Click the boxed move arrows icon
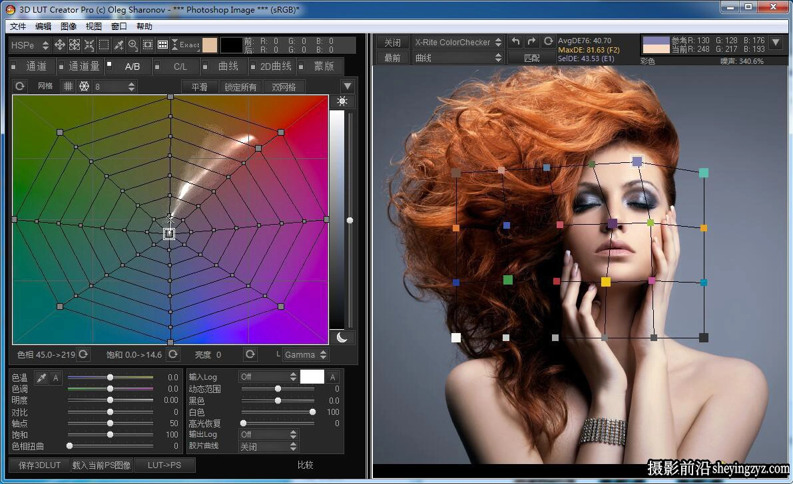This screenshot has width=793, height=484. [75, 45]
